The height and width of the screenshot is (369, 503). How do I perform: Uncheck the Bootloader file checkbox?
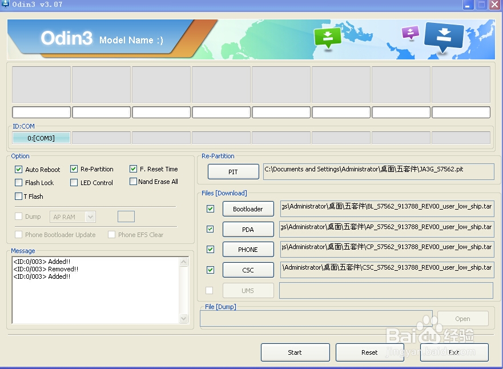pyautogui.click(x=210, y=209)
